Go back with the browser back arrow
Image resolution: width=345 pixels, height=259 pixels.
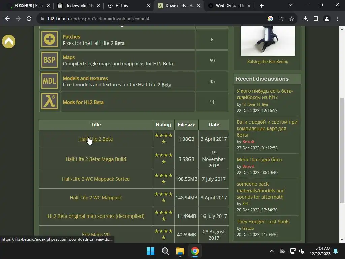click(x=7, y=19)
